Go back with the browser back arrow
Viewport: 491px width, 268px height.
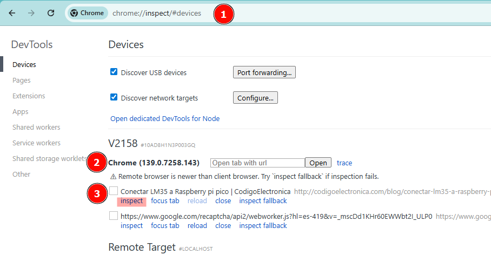12,13
